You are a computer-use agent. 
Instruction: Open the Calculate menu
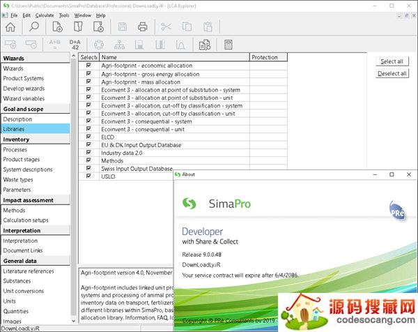pyautogui.click(x=45, y=15)
